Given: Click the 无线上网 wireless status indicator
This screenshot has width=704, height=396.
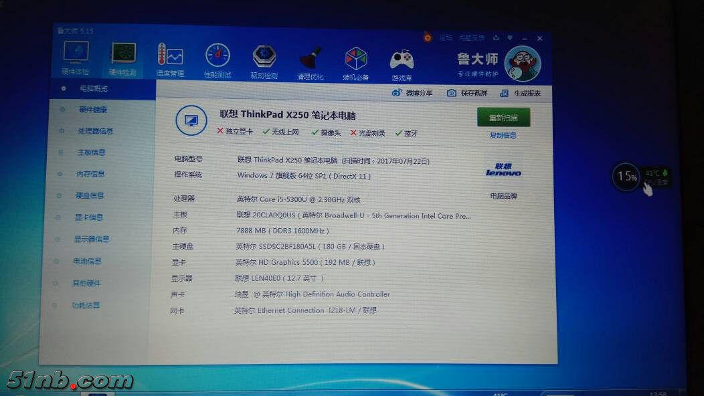Looking at the screenshot, I should coord(281,132).
